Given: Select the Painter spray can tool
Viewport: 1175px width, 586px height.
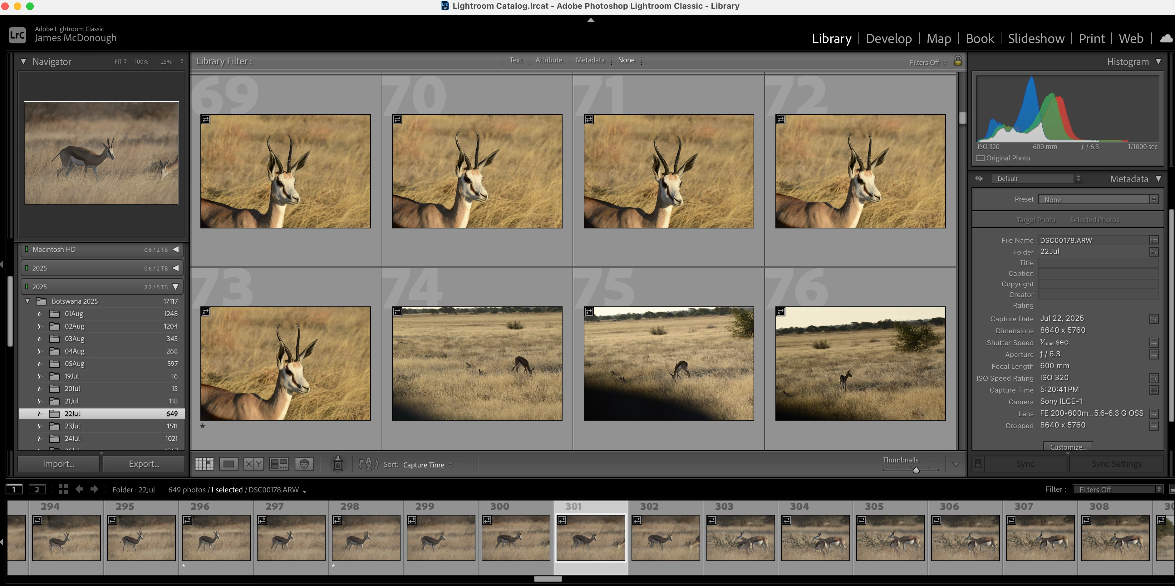Looking at the screenshot, I should pos(338,464).
